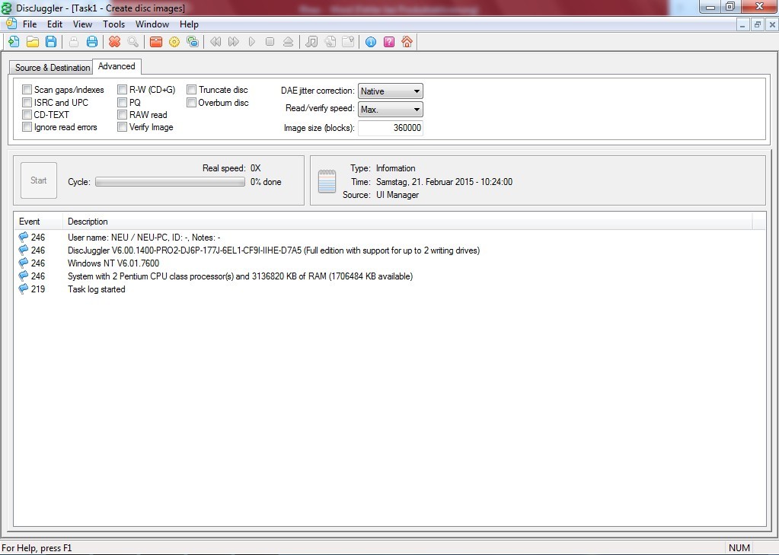Toggle ISRC and UPC checkbox
The height and width of the screenshot is (555, 779).
click(27, 102)
